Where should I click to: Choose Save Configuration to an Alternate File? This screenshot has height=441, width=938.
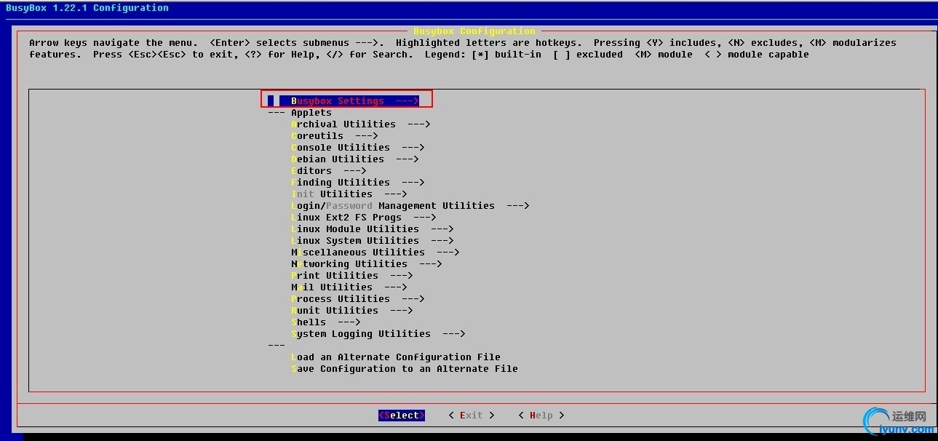coord(405,369)
